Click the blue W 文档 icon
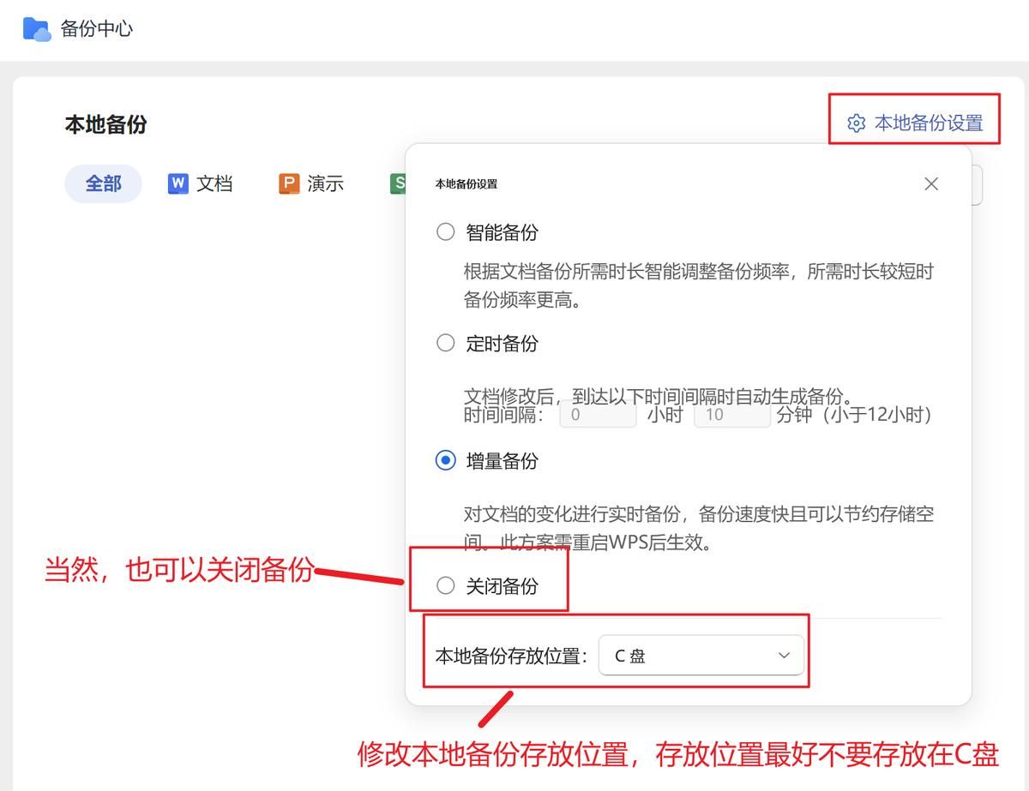The height and width of the screenshot is (791, 1029). [177, 183]
